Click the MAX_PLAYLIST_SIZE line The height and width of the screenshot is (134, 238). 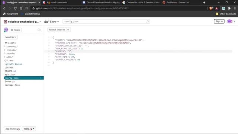click(x=69, y=48)
